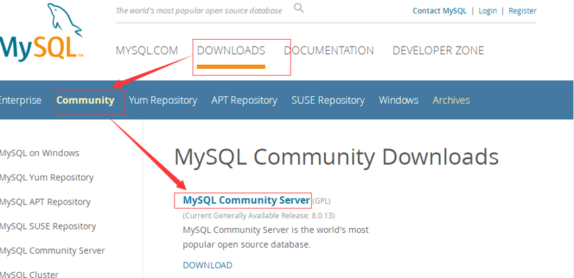Open MySQL Yum Repository sidebar link

[x=47, y=178]
